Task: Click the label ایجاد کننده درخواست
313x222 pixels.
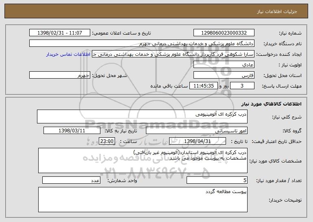Action: [x=279, y=54]
